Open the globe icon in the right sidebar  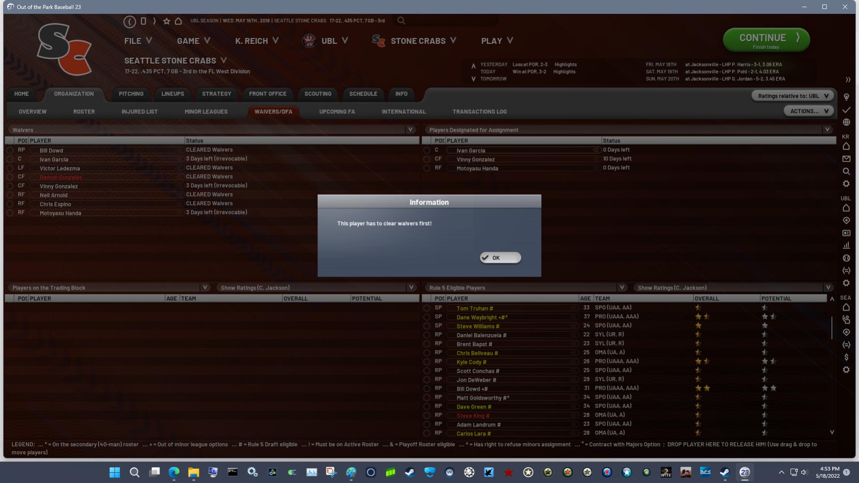pos(846,122)
